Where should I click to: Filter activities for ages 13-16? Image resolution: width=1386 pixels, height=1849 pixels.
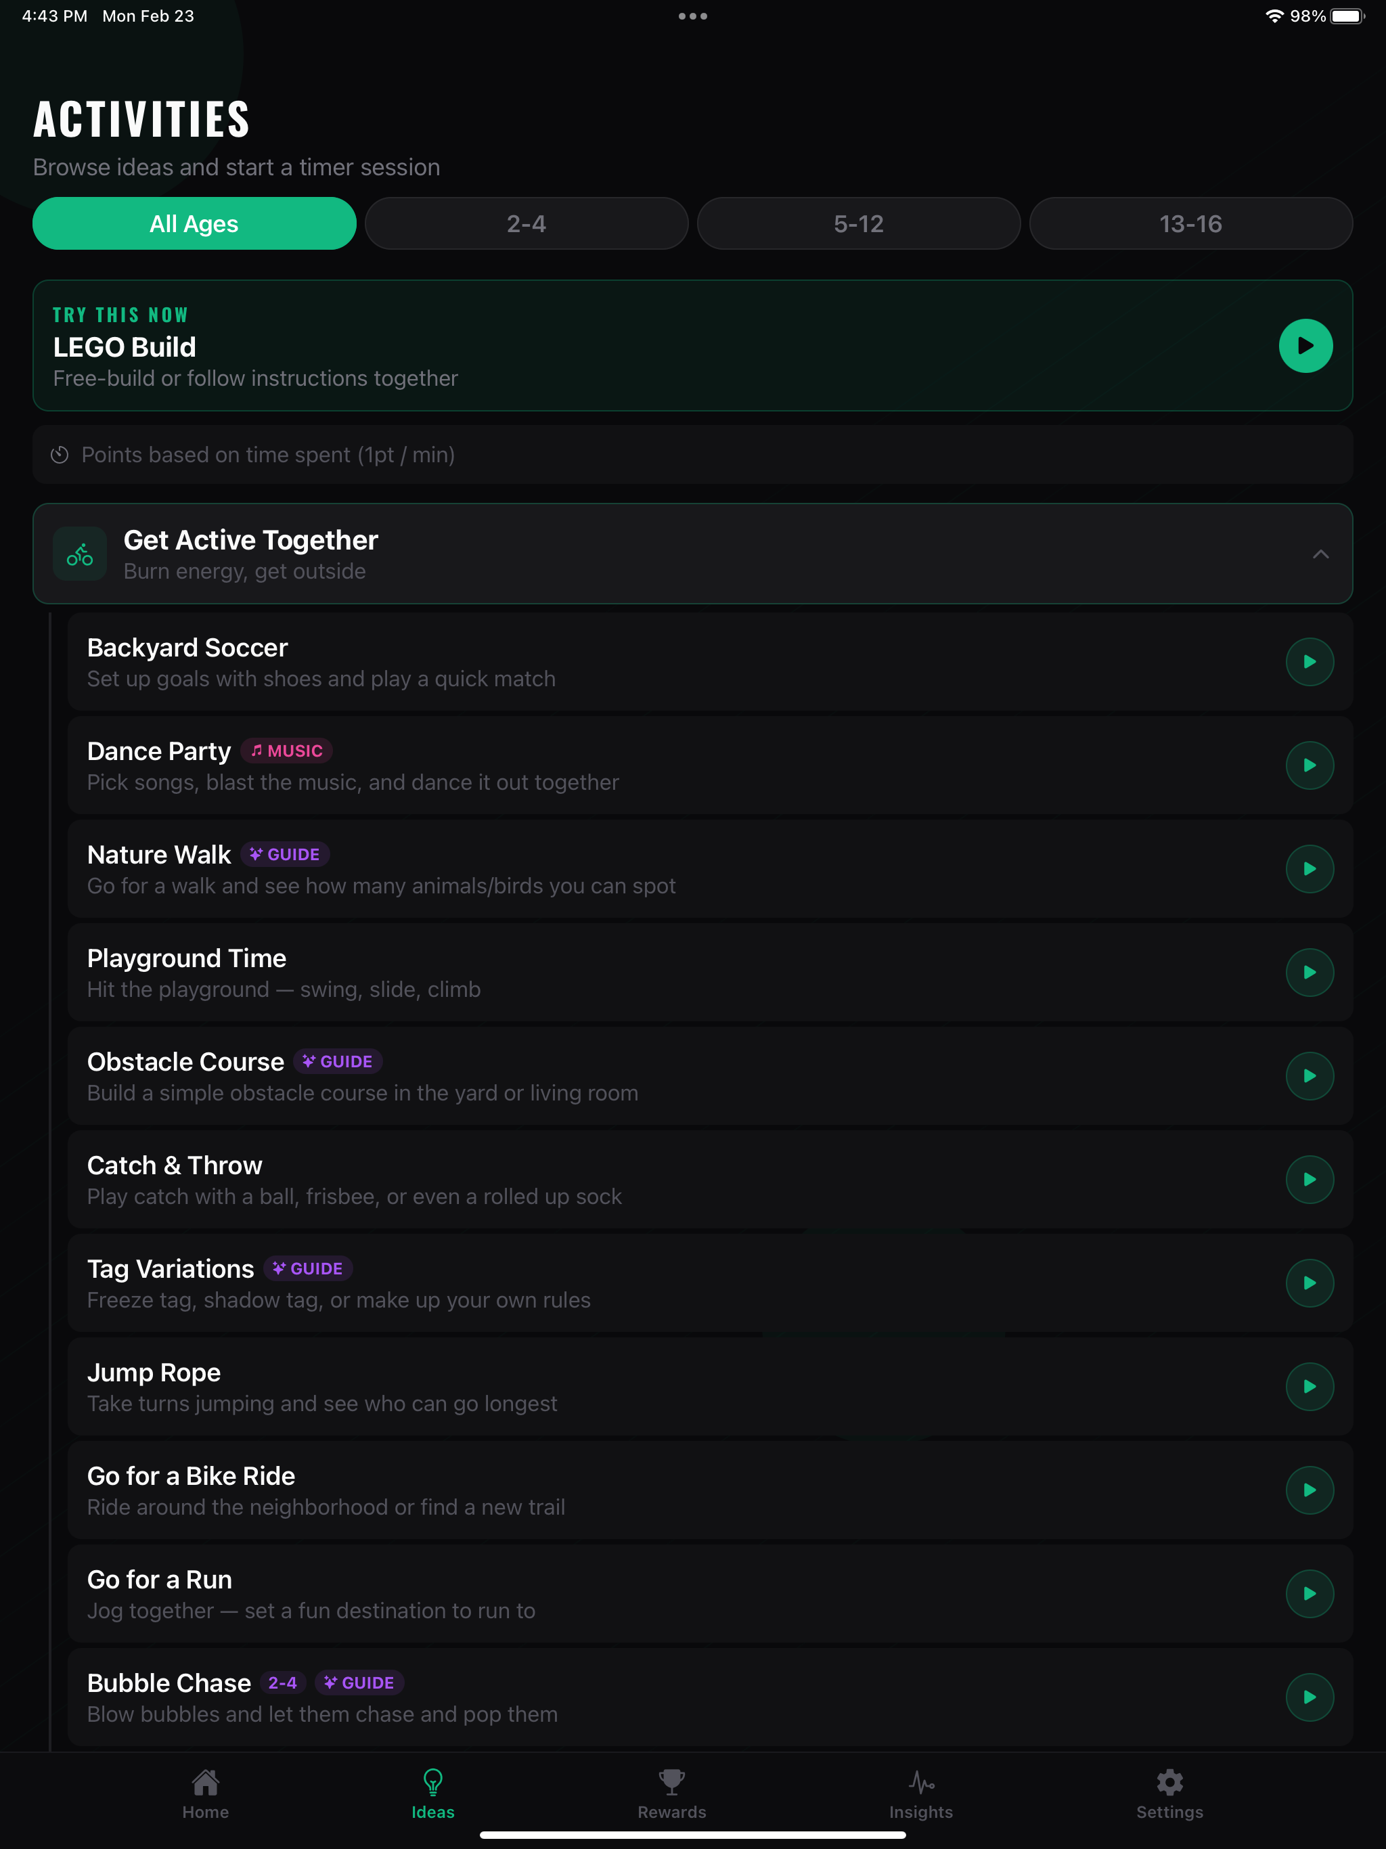(1190, 223)
